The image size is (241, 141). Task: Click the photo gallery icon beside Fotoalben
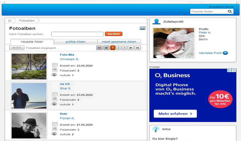click(x=143, y=28)
